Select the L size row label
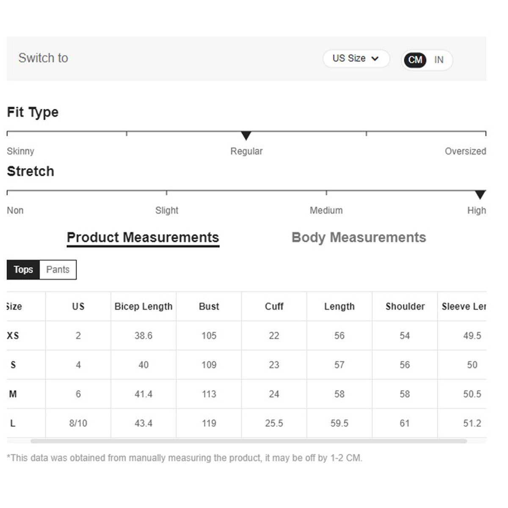Screen dimensions: 508x508 [13, 423]
